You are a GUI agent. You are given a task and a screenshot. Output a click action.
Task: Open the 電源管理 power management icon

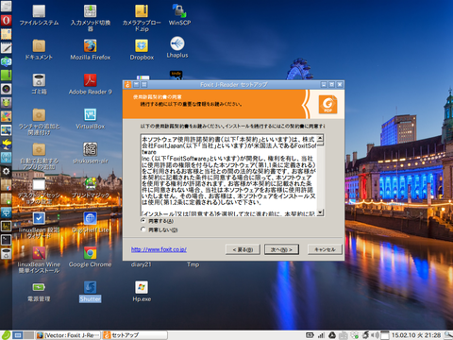pos(39,292)
